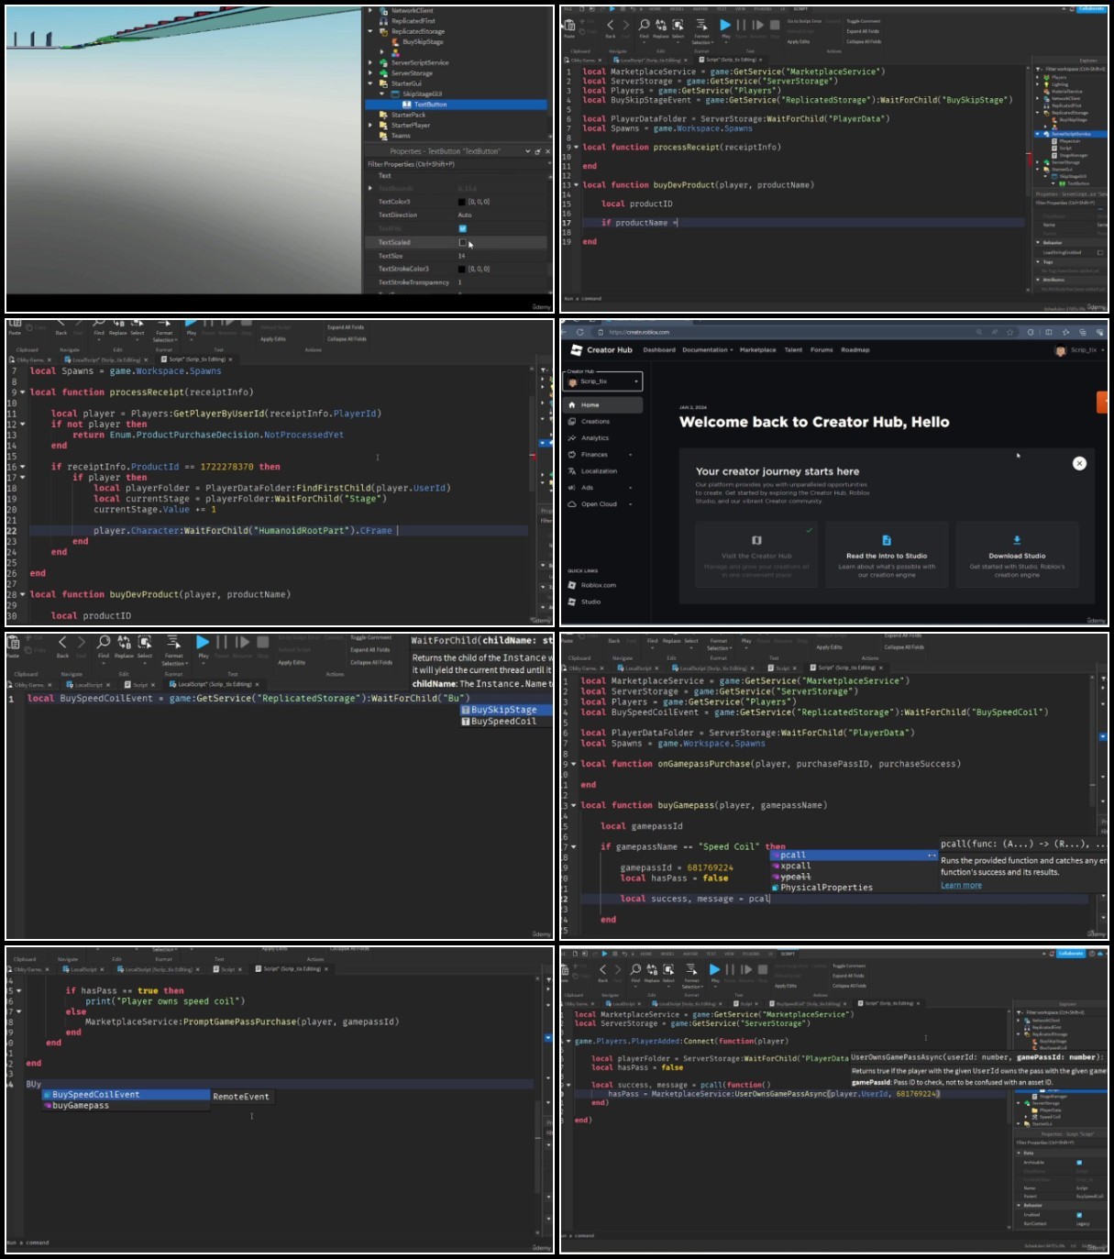Open the Scrip_tix account dropdown in sidebar
Image resolution: width=1114 pixels, height=1259 pixels.
pyautogui.click(x=603, y=381)
